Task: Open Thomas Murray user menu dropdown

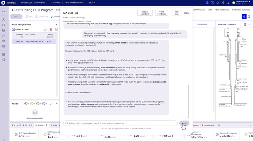Action: click(242, 3)
